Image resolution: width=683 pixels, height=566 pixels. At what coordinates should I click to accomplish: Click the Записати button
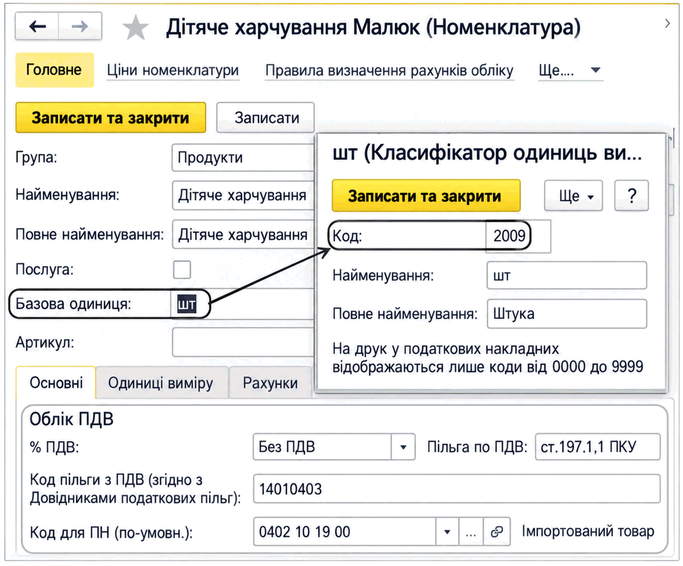coord(267,118)
